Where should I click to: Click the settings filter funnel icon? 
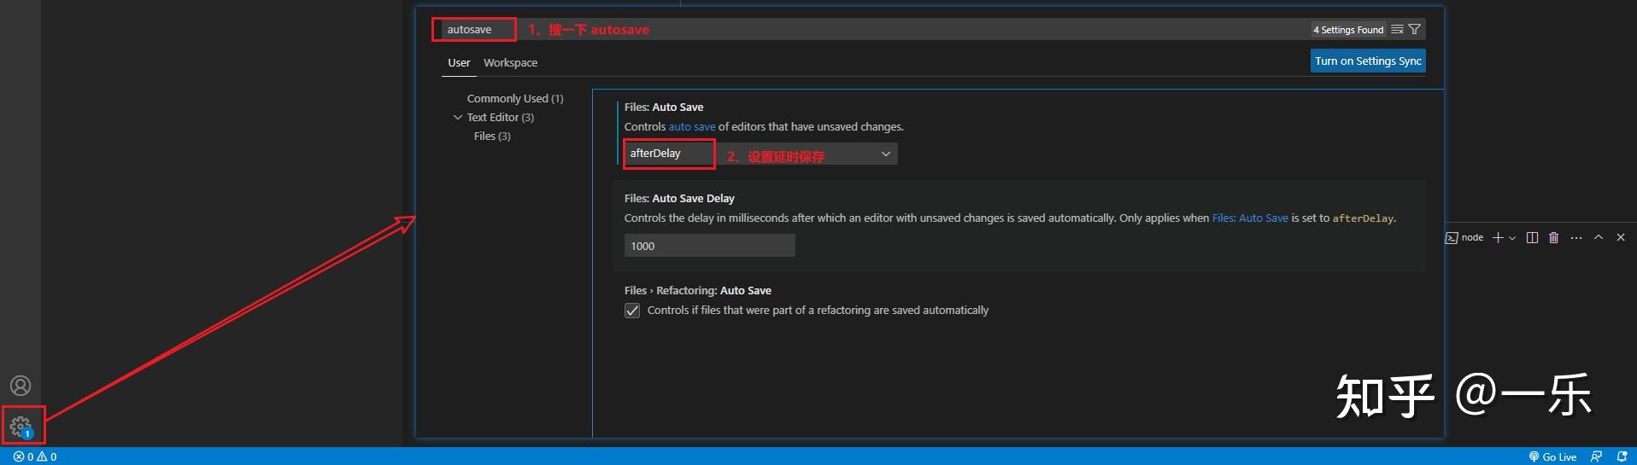tap(1415, 30)
